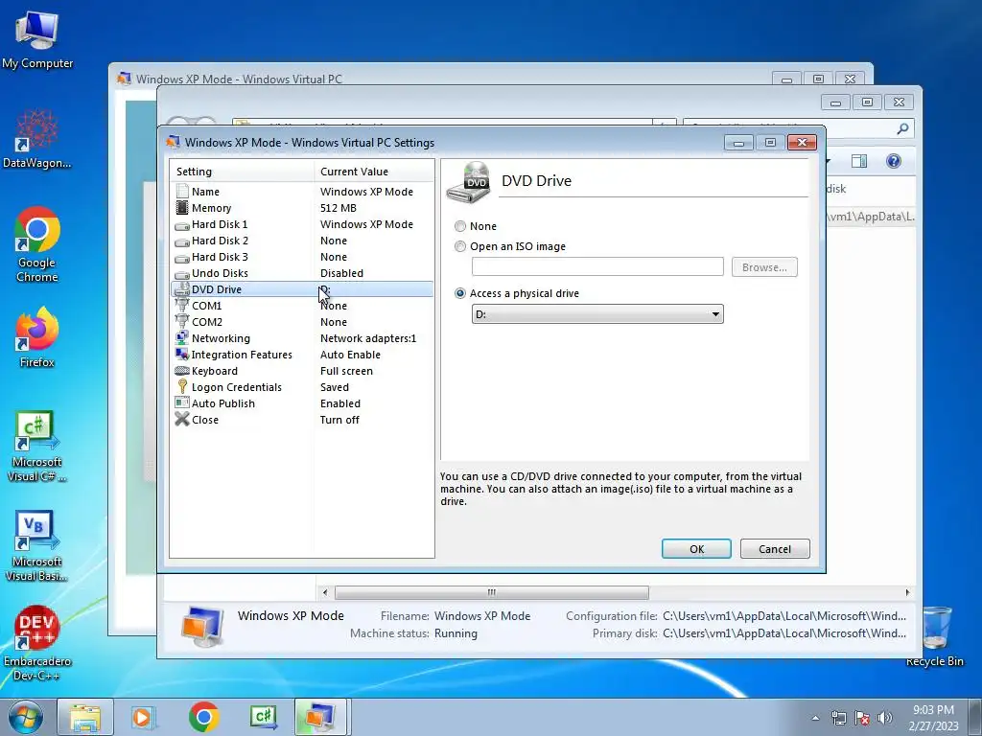Click the COM2 port icon

[182, 322]
